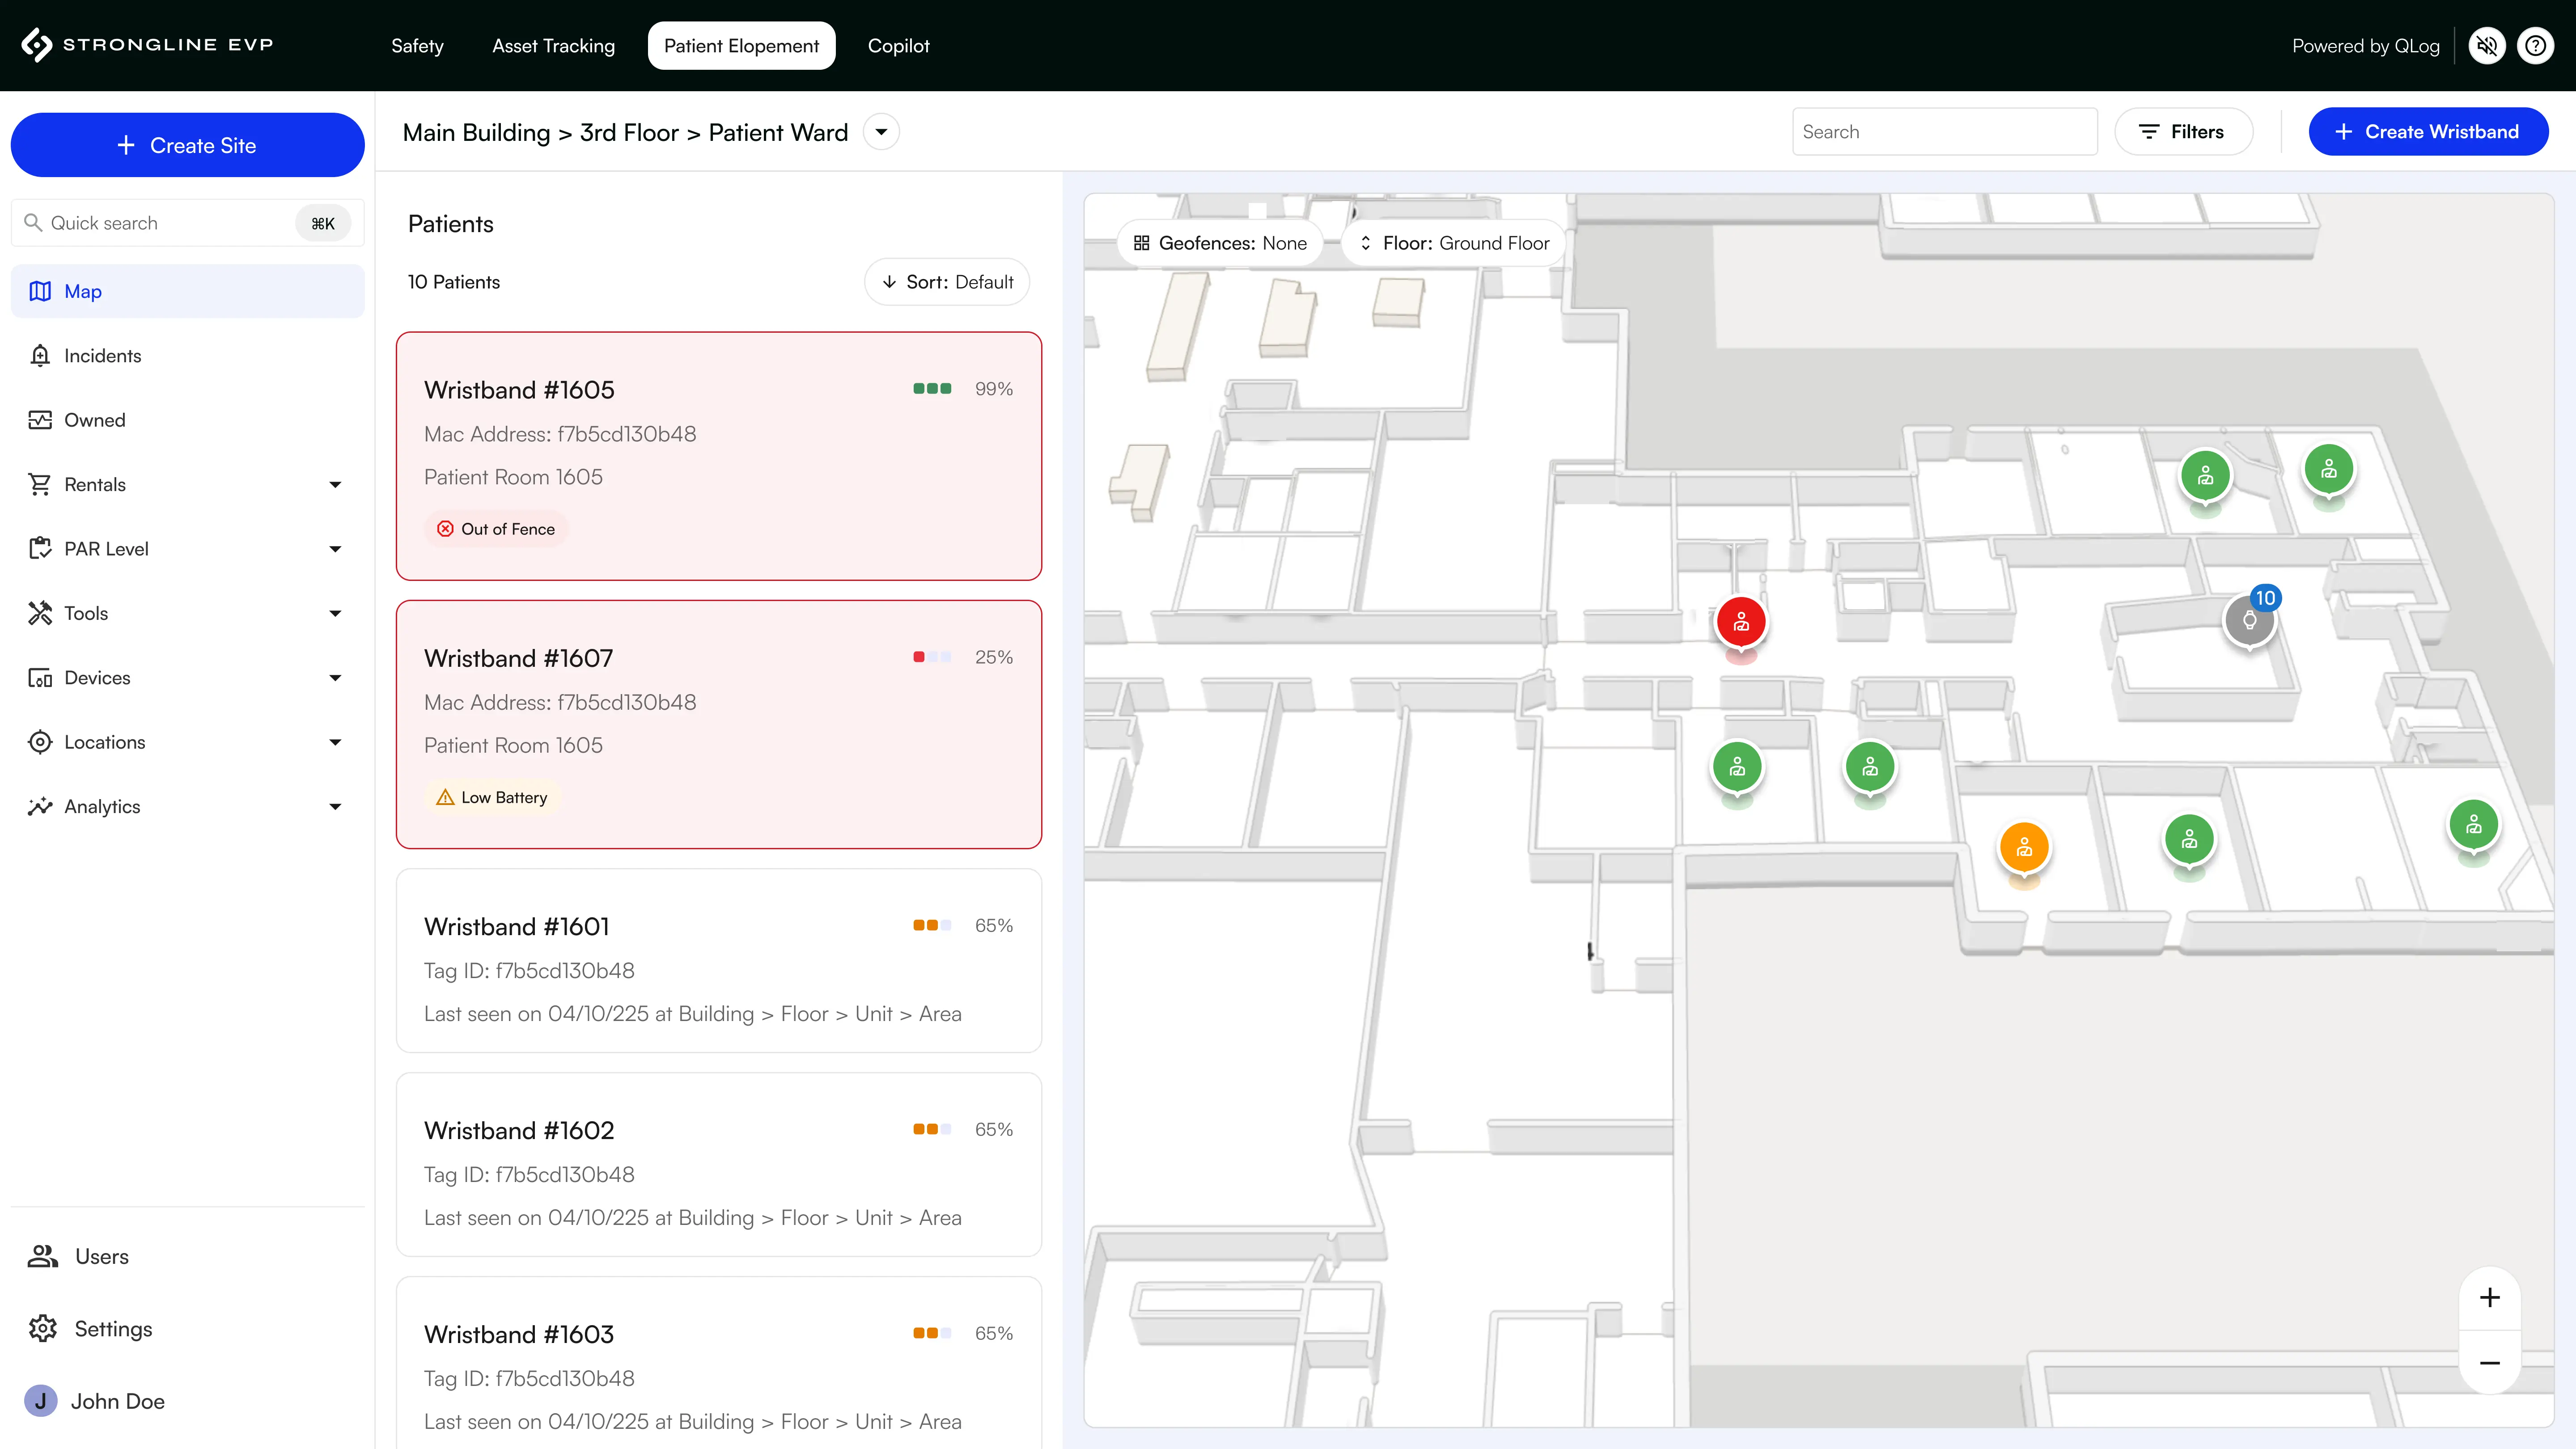Focus the Quick search field
This screenshot has height=1449, width=2576.
[x=187, y=223]
